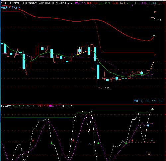Screen dimensions: 166x161
Task: Click the yellow segment of the average line
Action: click(81, 53)
